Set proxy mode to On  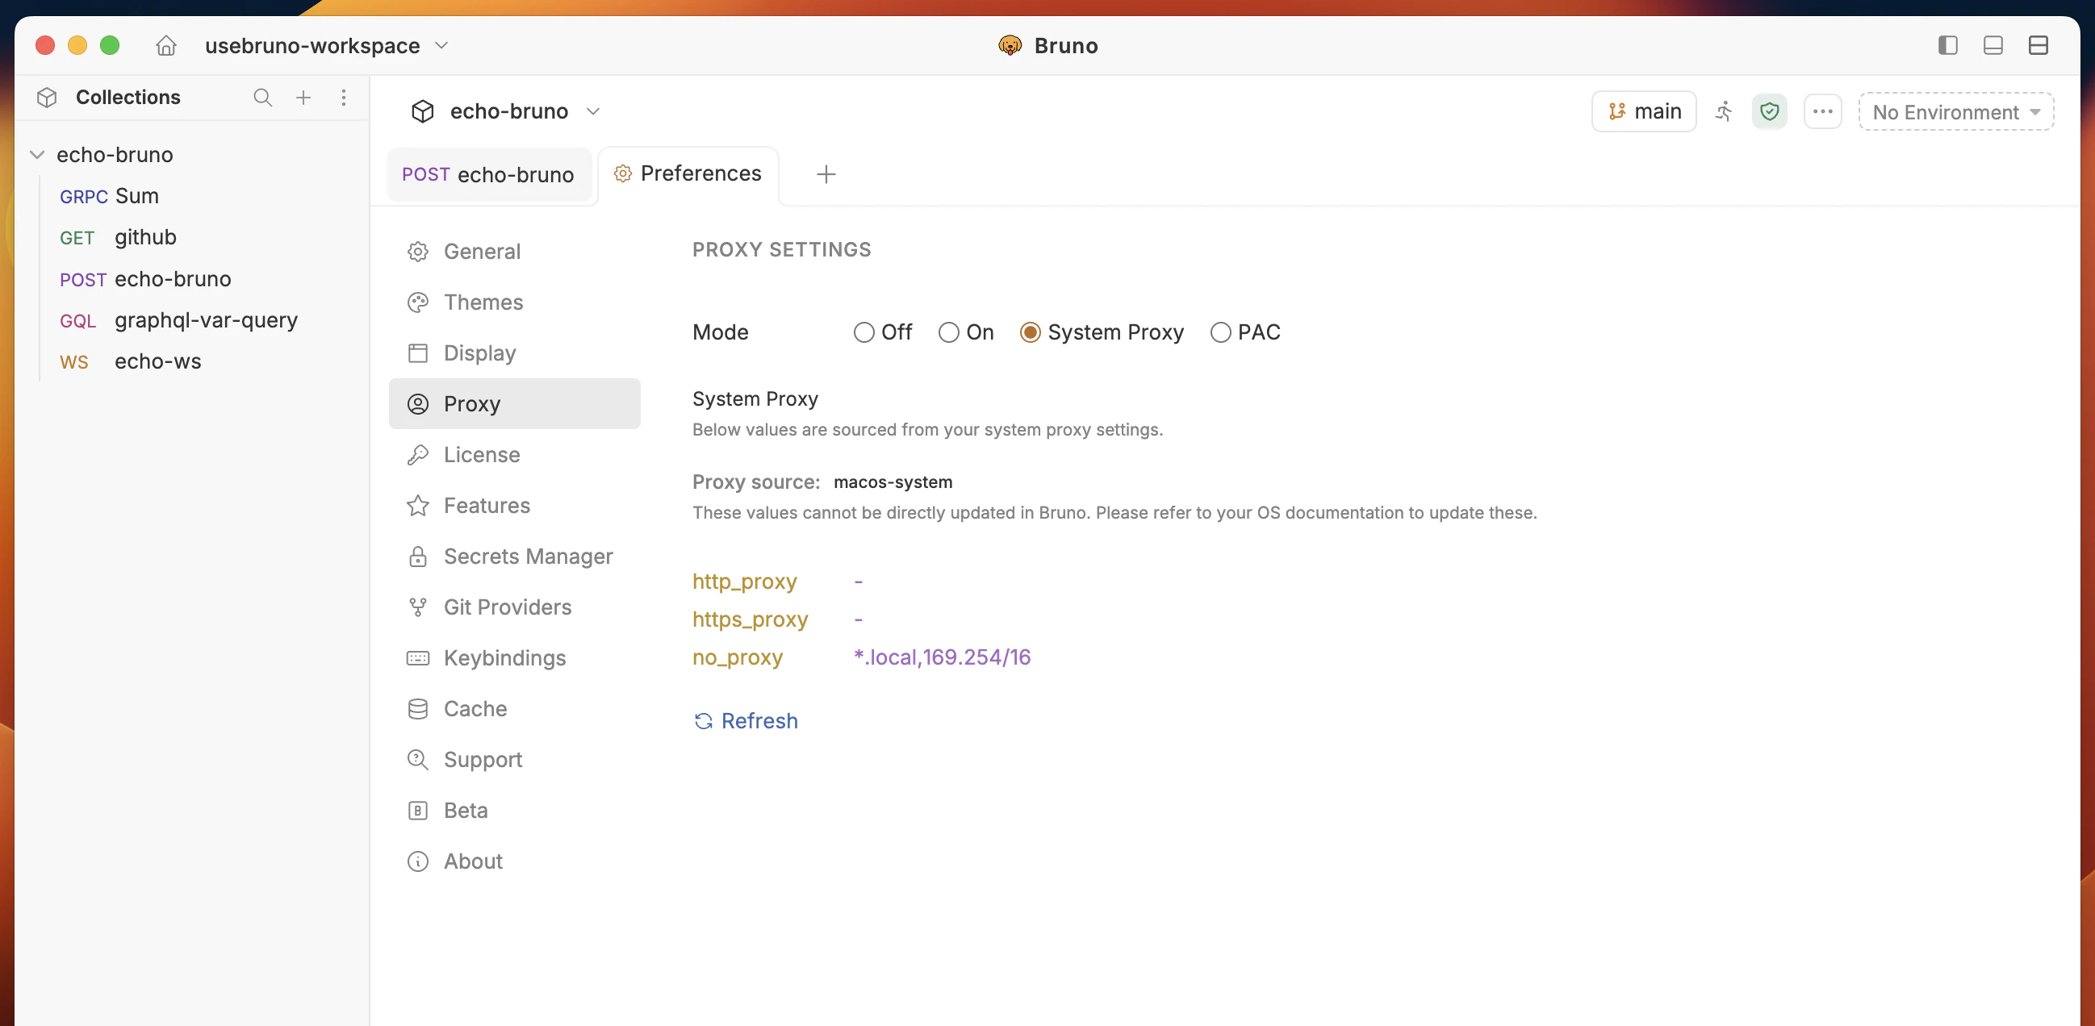click(x=948, y=332)
